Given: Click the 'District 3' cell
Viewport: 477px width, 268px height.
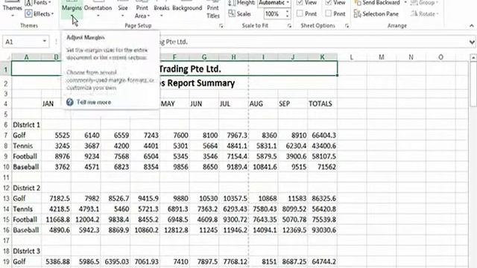Looking at the screenshot, I should click(27, 251).
